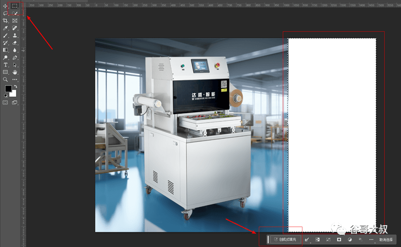Viewport: 401px width, 247px height.
Task: Select the Hand tool
Action: click(x=15, y=72)
